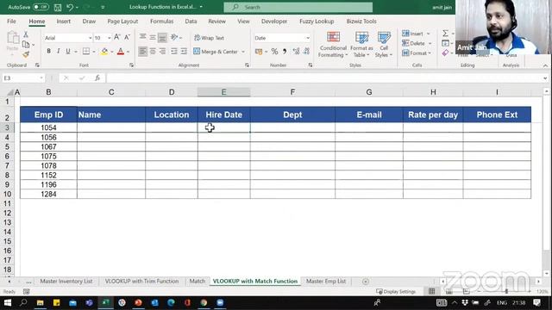Viewport: 552px width, 310px height.
Task: Apply Comma Style
Action: tap(285, 52)
